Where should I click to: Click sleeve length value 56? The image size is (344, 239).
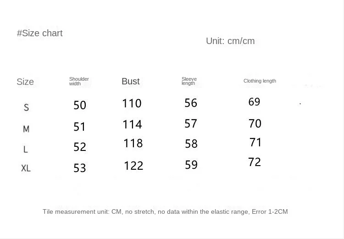pyautogui.click(x=191, y=103)
